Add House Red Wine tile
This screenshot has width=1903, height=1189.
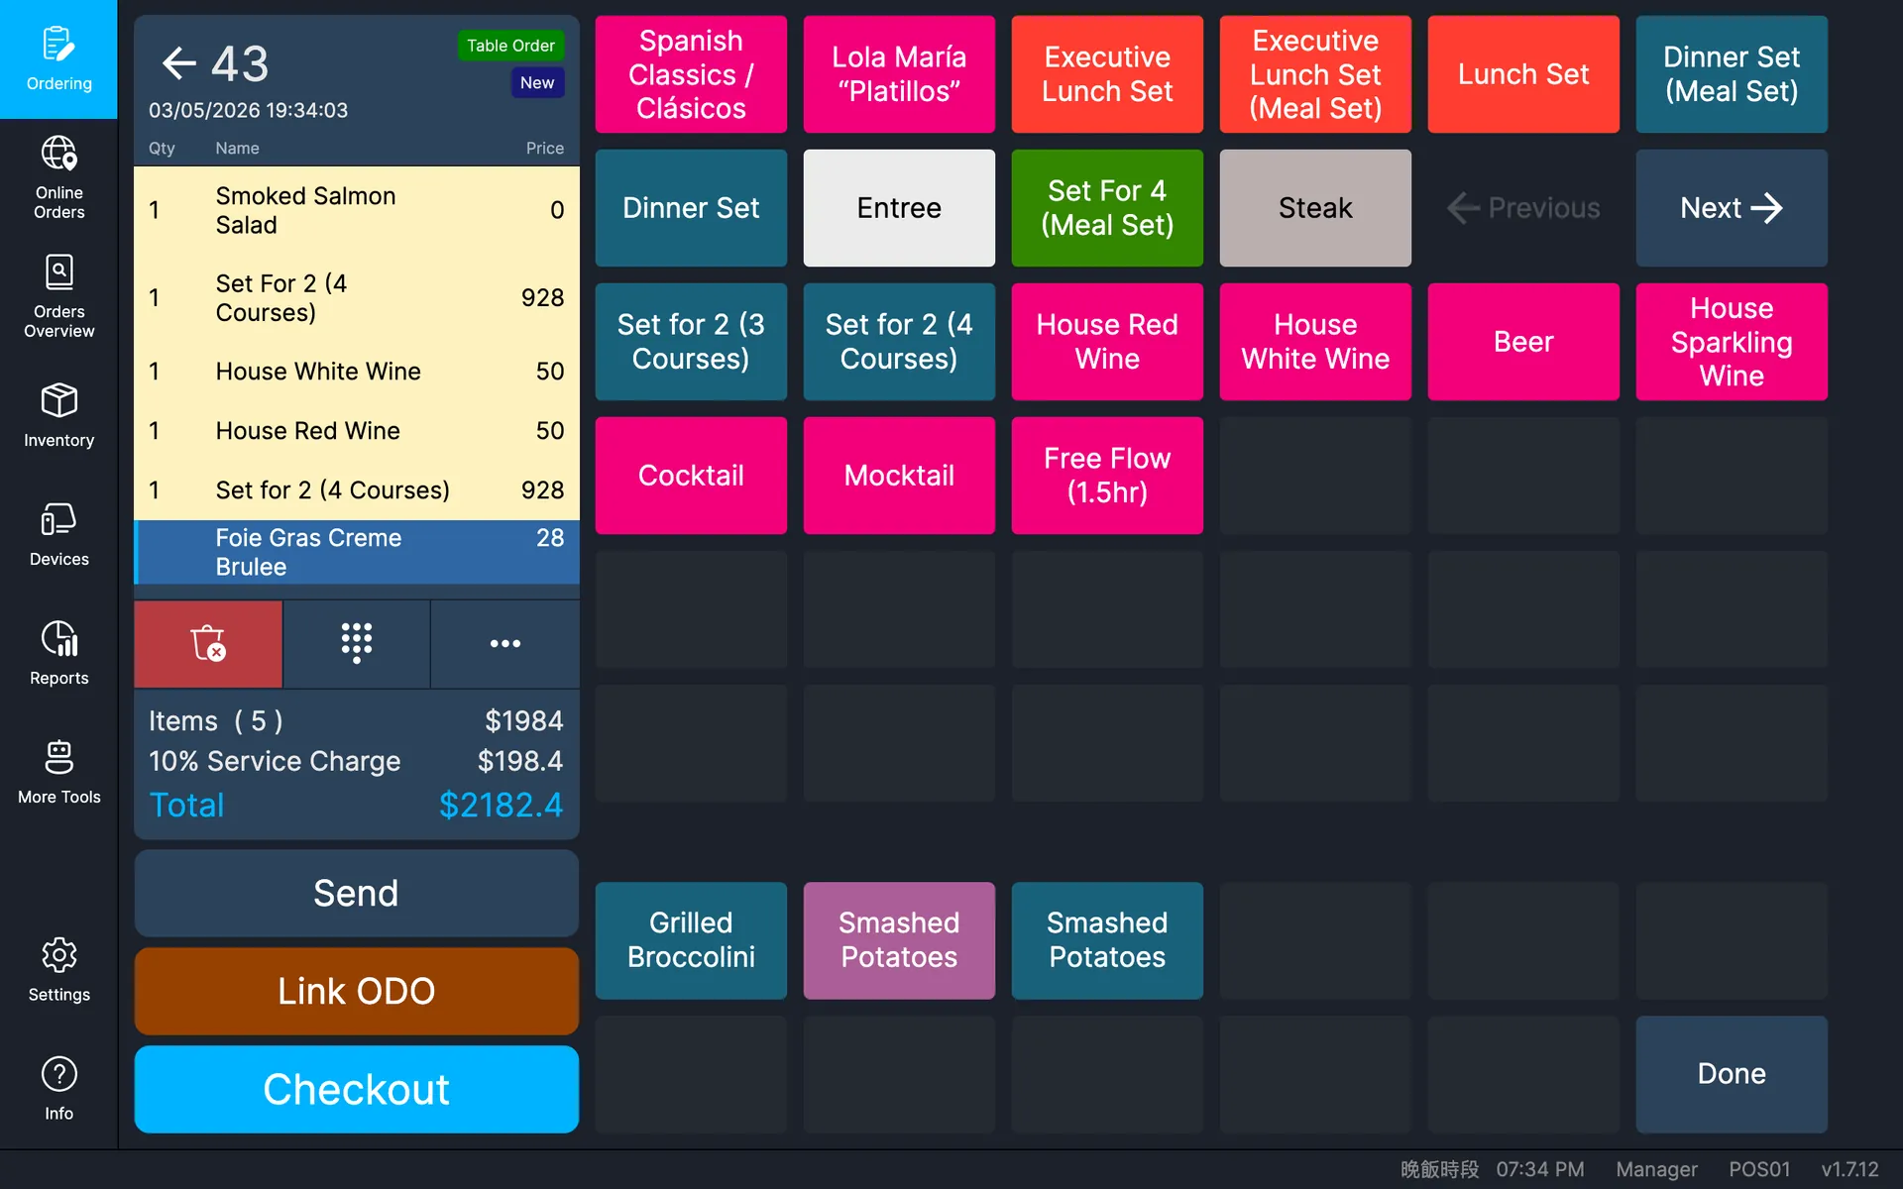[1107, 342]
